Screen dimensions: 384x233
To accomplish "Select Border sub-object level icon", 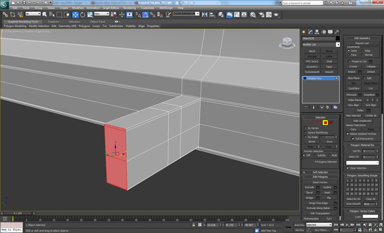I will click(x=320, y=123).
